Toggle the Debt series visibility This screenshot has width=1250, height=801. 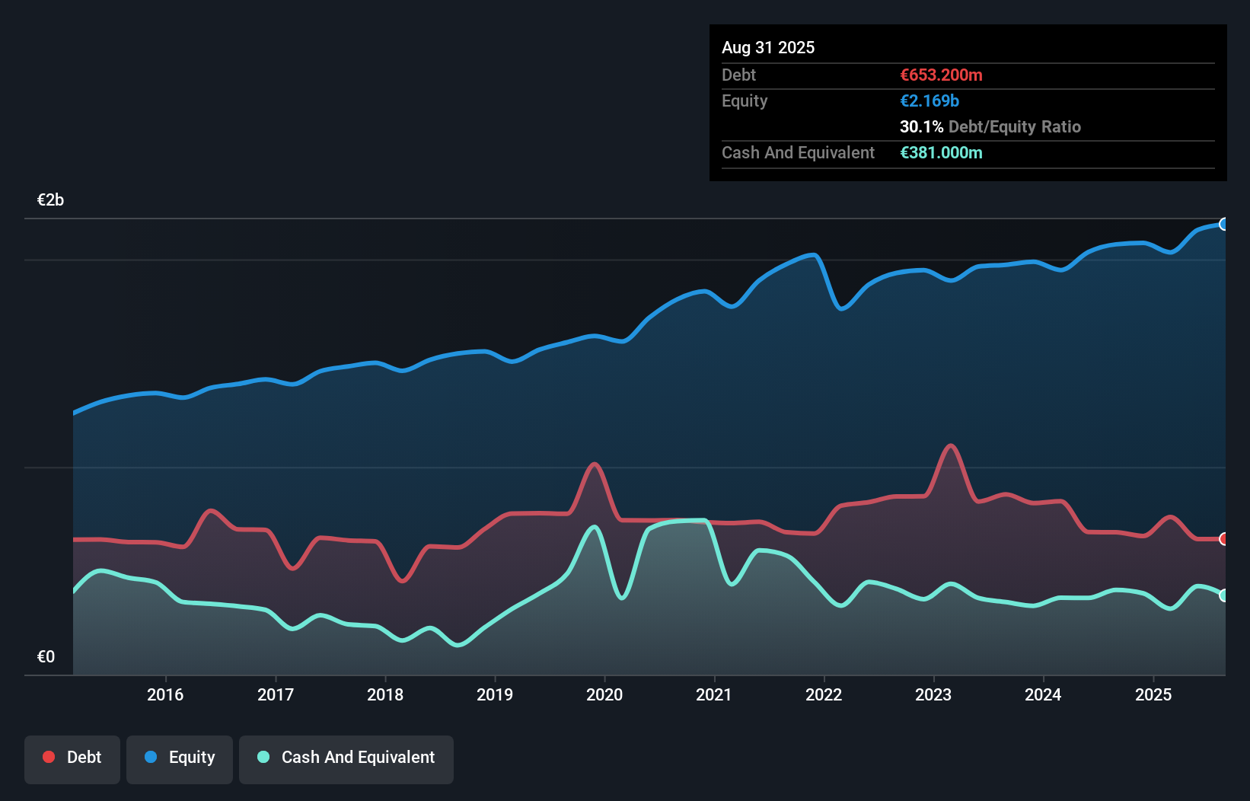click(x=72, y=758)
